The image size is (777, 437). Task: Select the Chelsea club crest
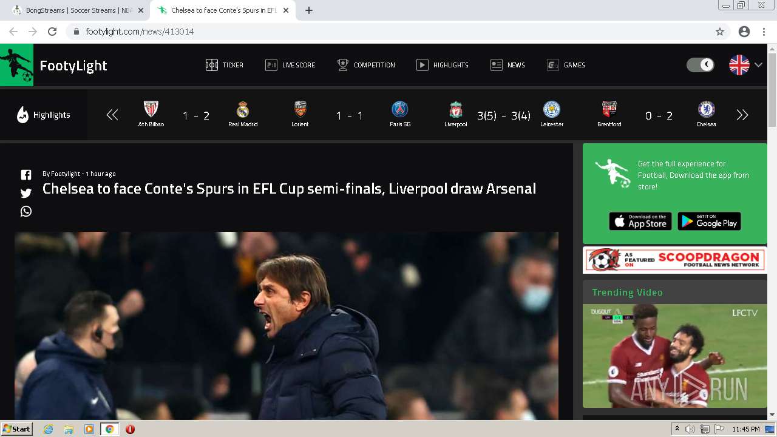(x=707, y=109)
